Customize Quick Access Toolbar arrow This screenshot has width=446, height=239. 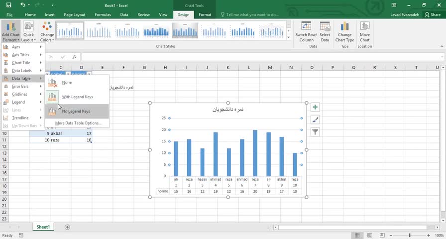pos(53,5)
